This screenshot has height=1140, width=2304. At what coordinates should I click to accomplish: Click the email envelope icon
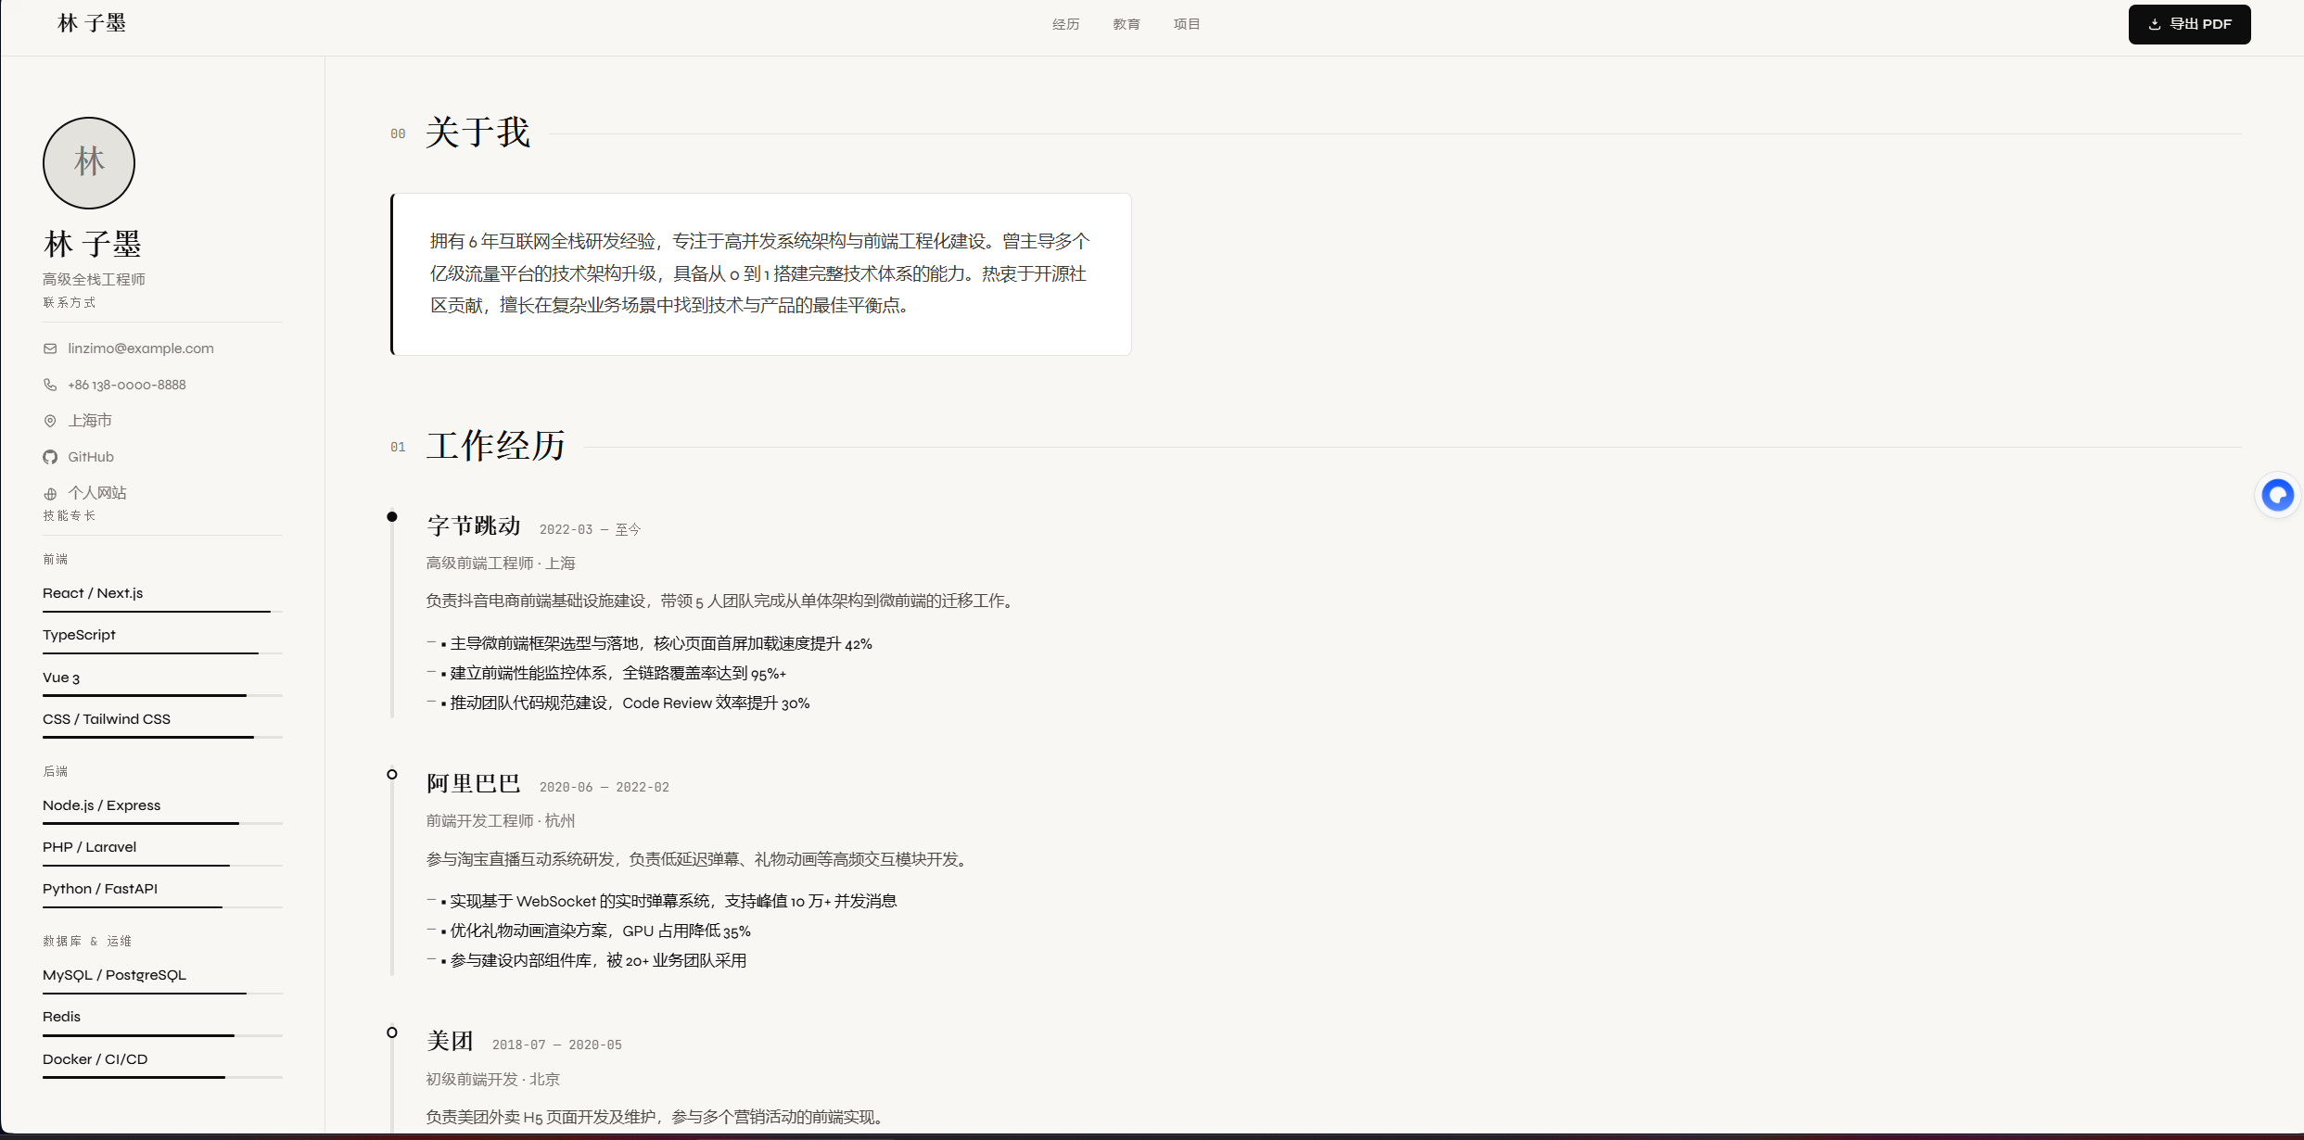[50, 348]
